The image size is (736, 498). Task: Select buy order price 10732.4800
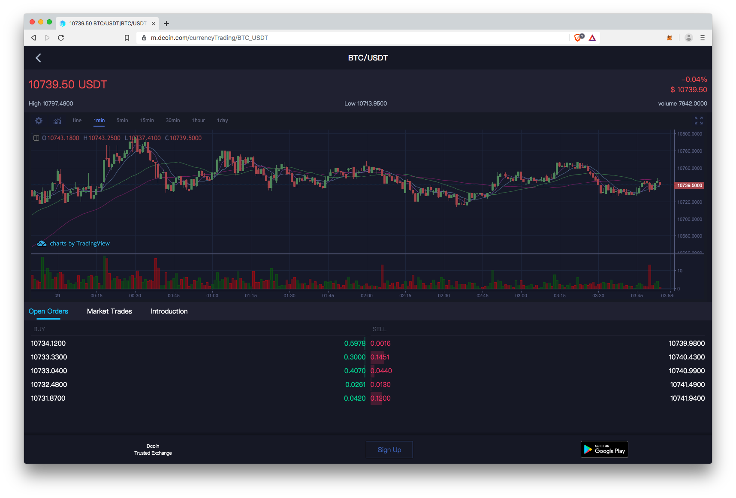[49, 385]
